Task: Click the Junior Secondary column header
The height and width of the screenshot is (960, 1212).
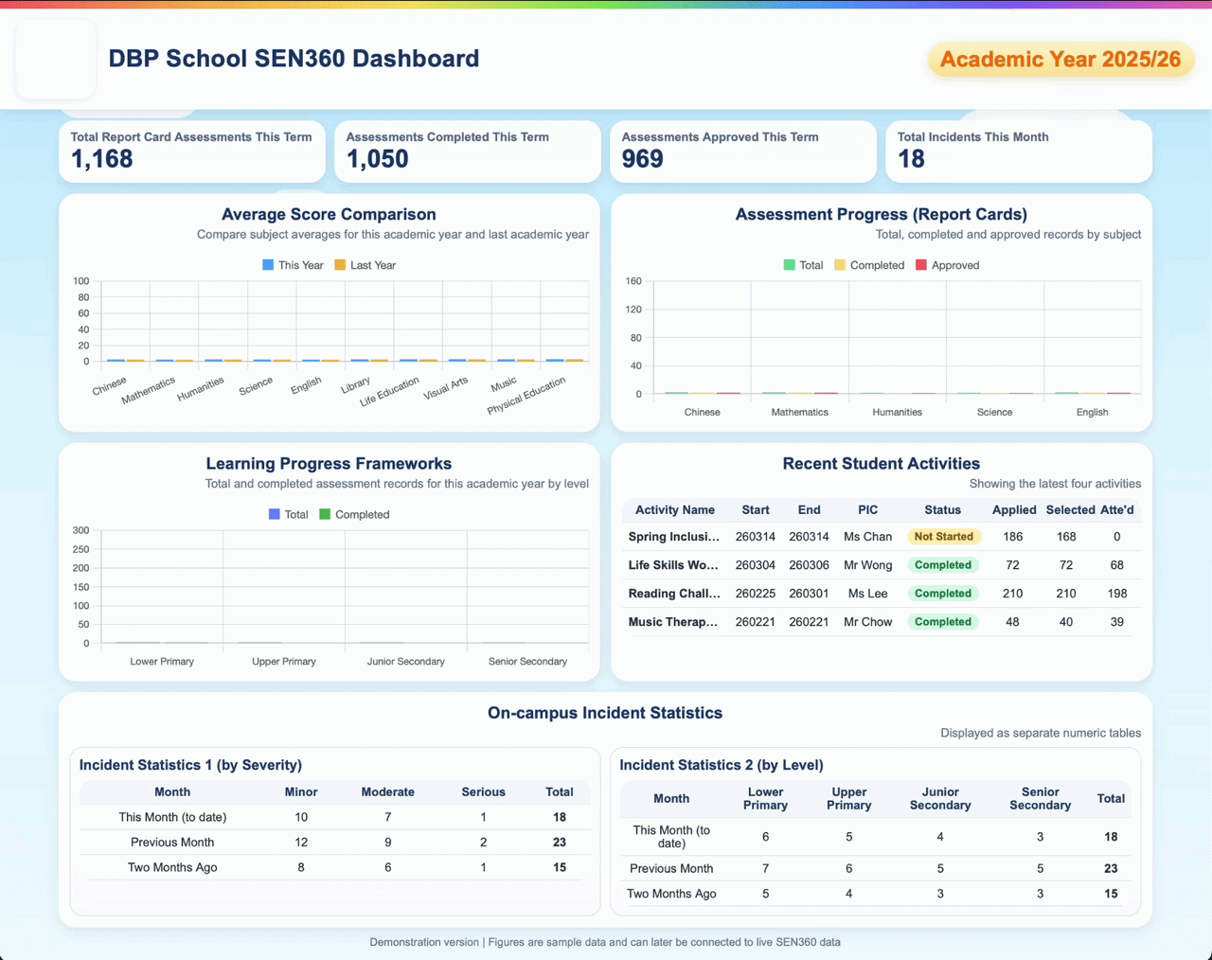Action: click(x=939, y=798)
